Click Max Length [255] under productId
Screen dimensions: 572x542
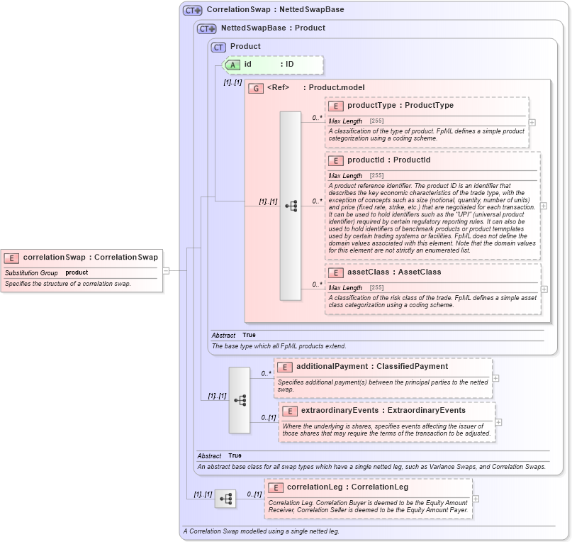coord(356,176)
